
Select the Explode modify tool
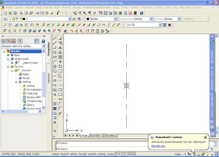pos(60,113)
